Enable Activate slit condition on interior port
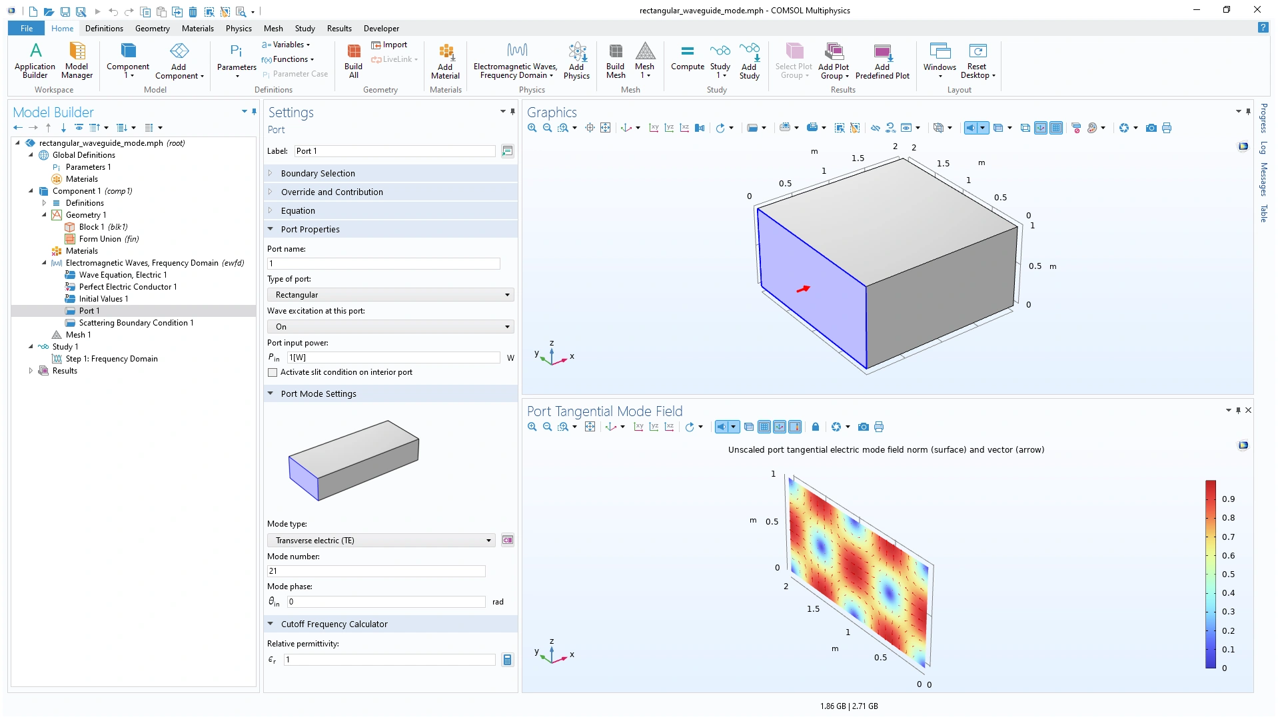Image resolution: width=1278 pixels, height=717 pixels. pyautogui.click(x=273, y=373)
